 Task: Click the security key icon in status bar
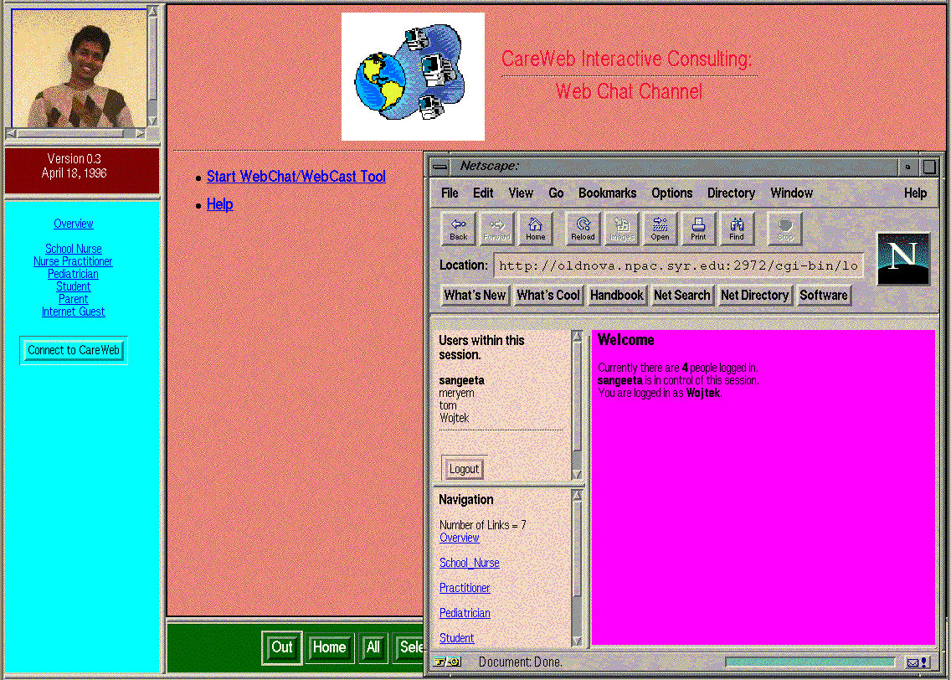coord(448,662)
